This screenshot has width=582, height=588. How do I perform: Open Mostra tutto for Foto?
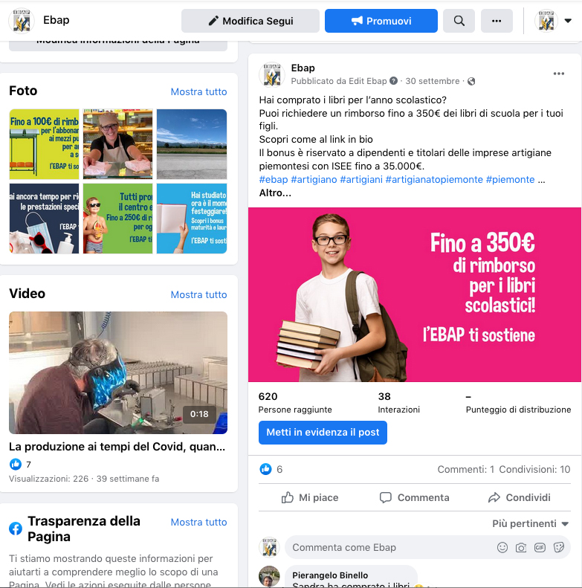tap(198, 91)
